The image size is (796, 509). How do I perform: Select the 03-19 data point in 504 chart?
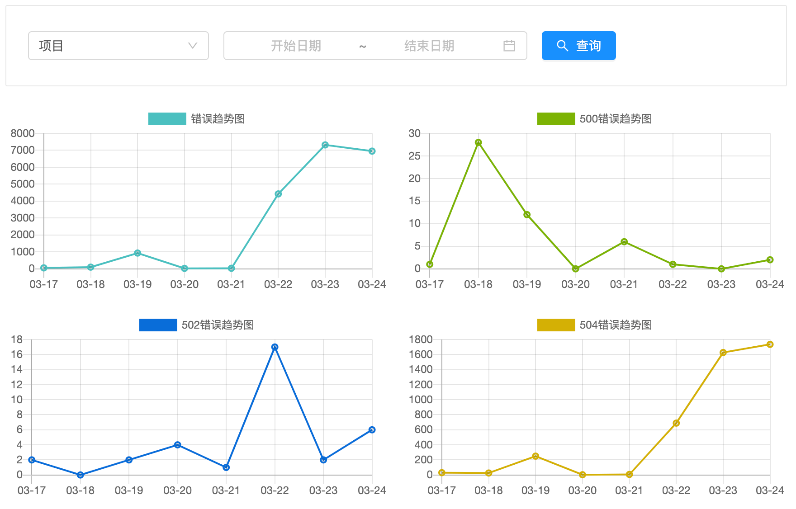pos(535,456)
